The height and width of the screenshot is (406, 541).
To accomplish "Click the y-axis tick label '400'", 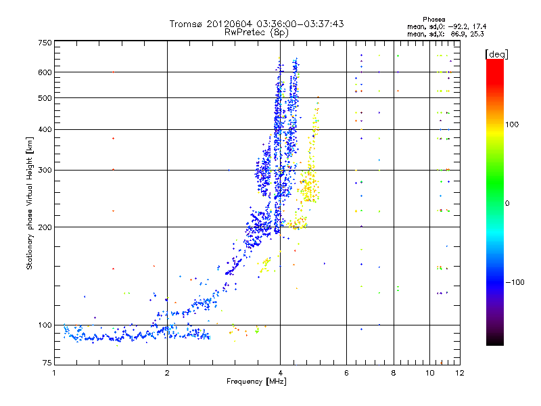I will coord(45,130).
